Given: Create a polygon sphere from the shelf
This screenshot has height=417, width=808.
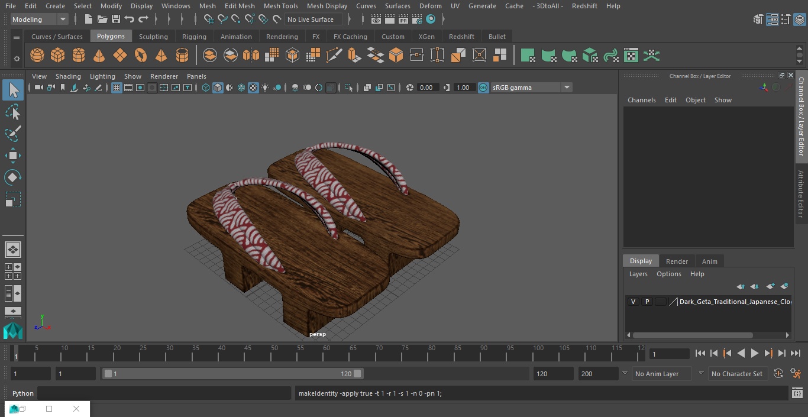Looking at the screenshot, I should 37,56.
